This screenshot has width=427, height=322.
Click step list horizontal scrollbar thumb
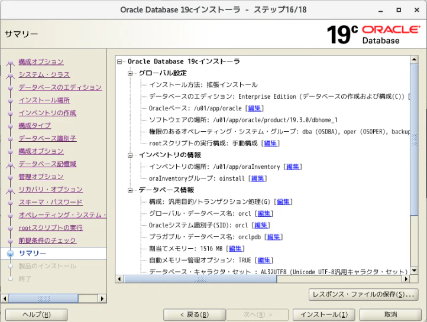coord(44,298)
